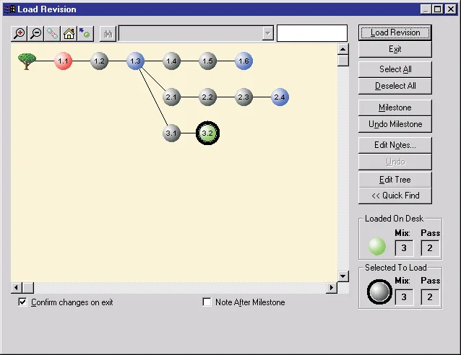Select the blue milestone node 1.6

244,61
